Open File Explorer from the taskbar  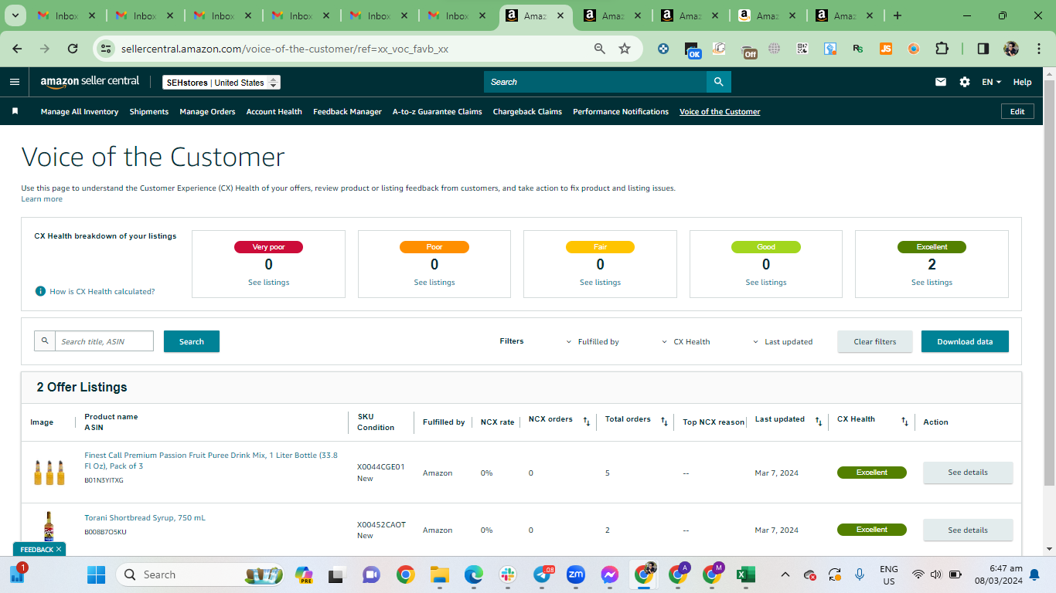coord(440,574)
